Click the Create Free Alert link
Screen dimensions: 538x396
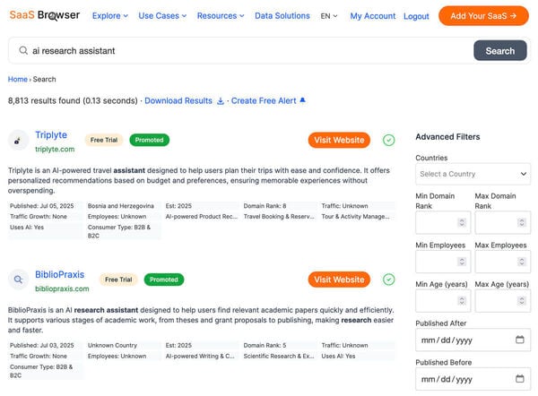[x=264, y=101]
